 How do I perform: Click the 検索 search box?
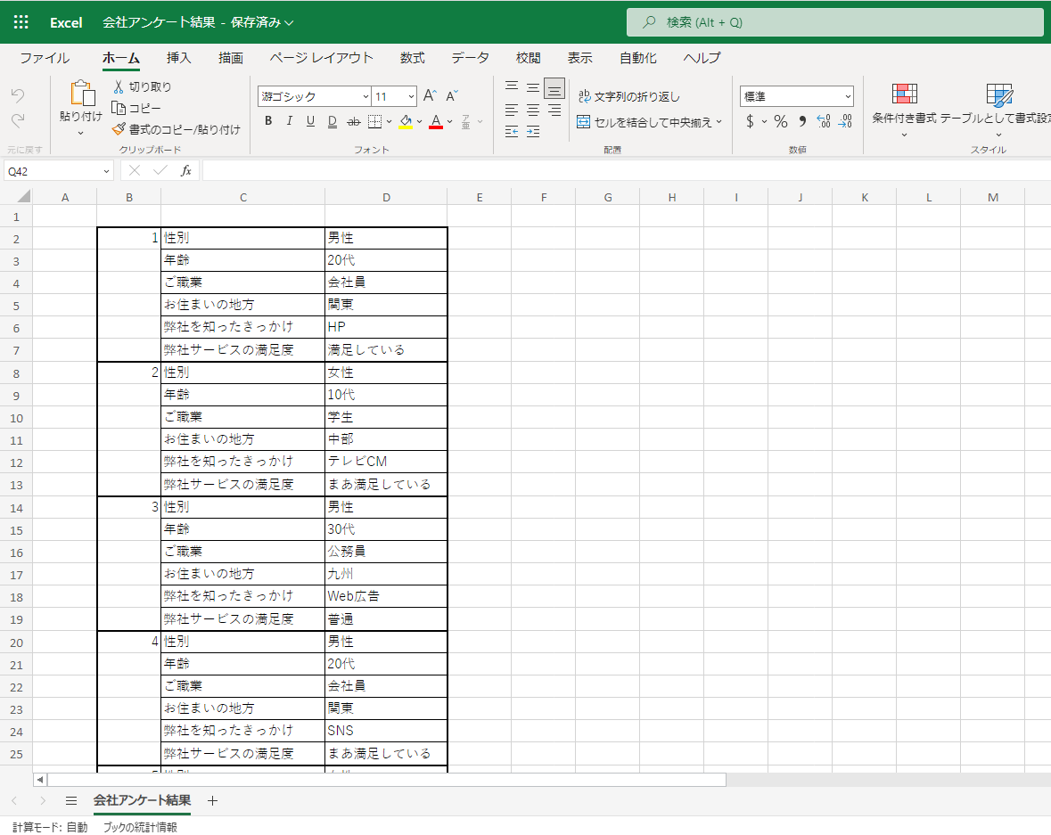(x=835, y=22)
